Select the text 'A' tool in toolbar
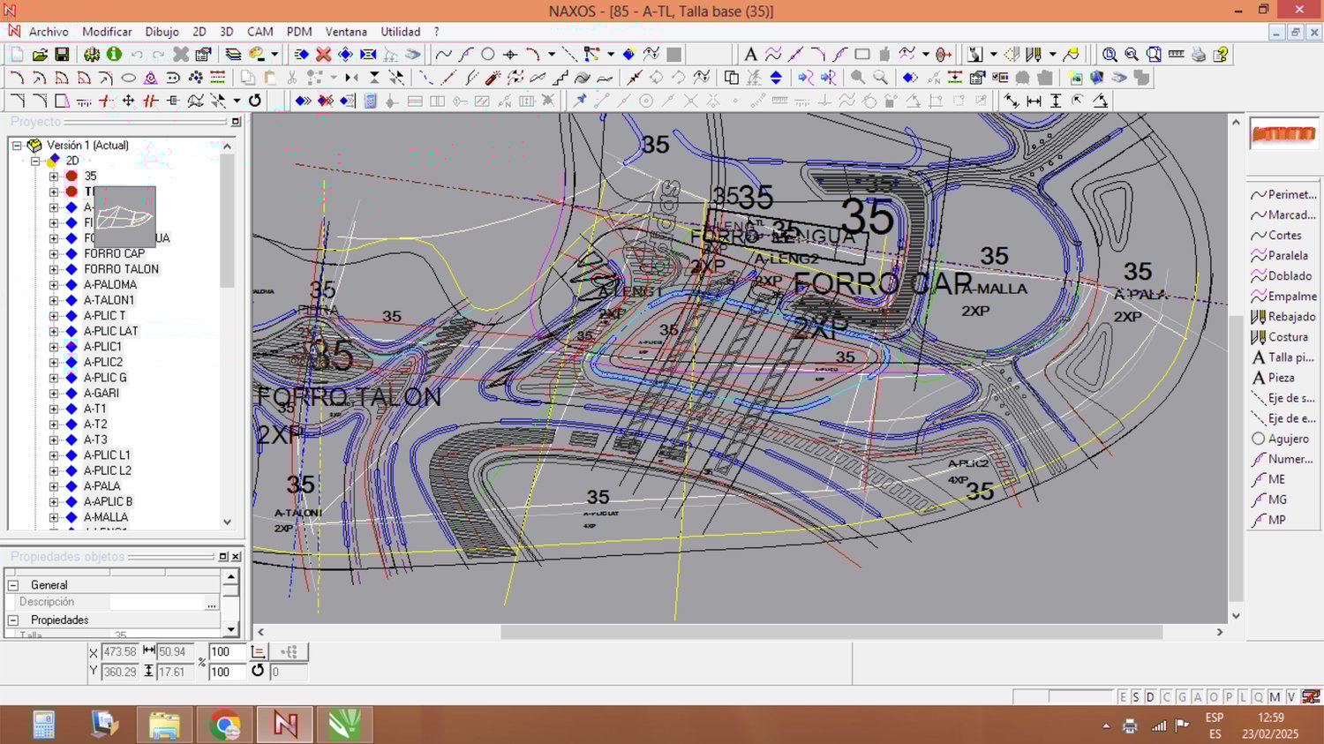Viewport: 1324px width, 744px height. [750, 55]
